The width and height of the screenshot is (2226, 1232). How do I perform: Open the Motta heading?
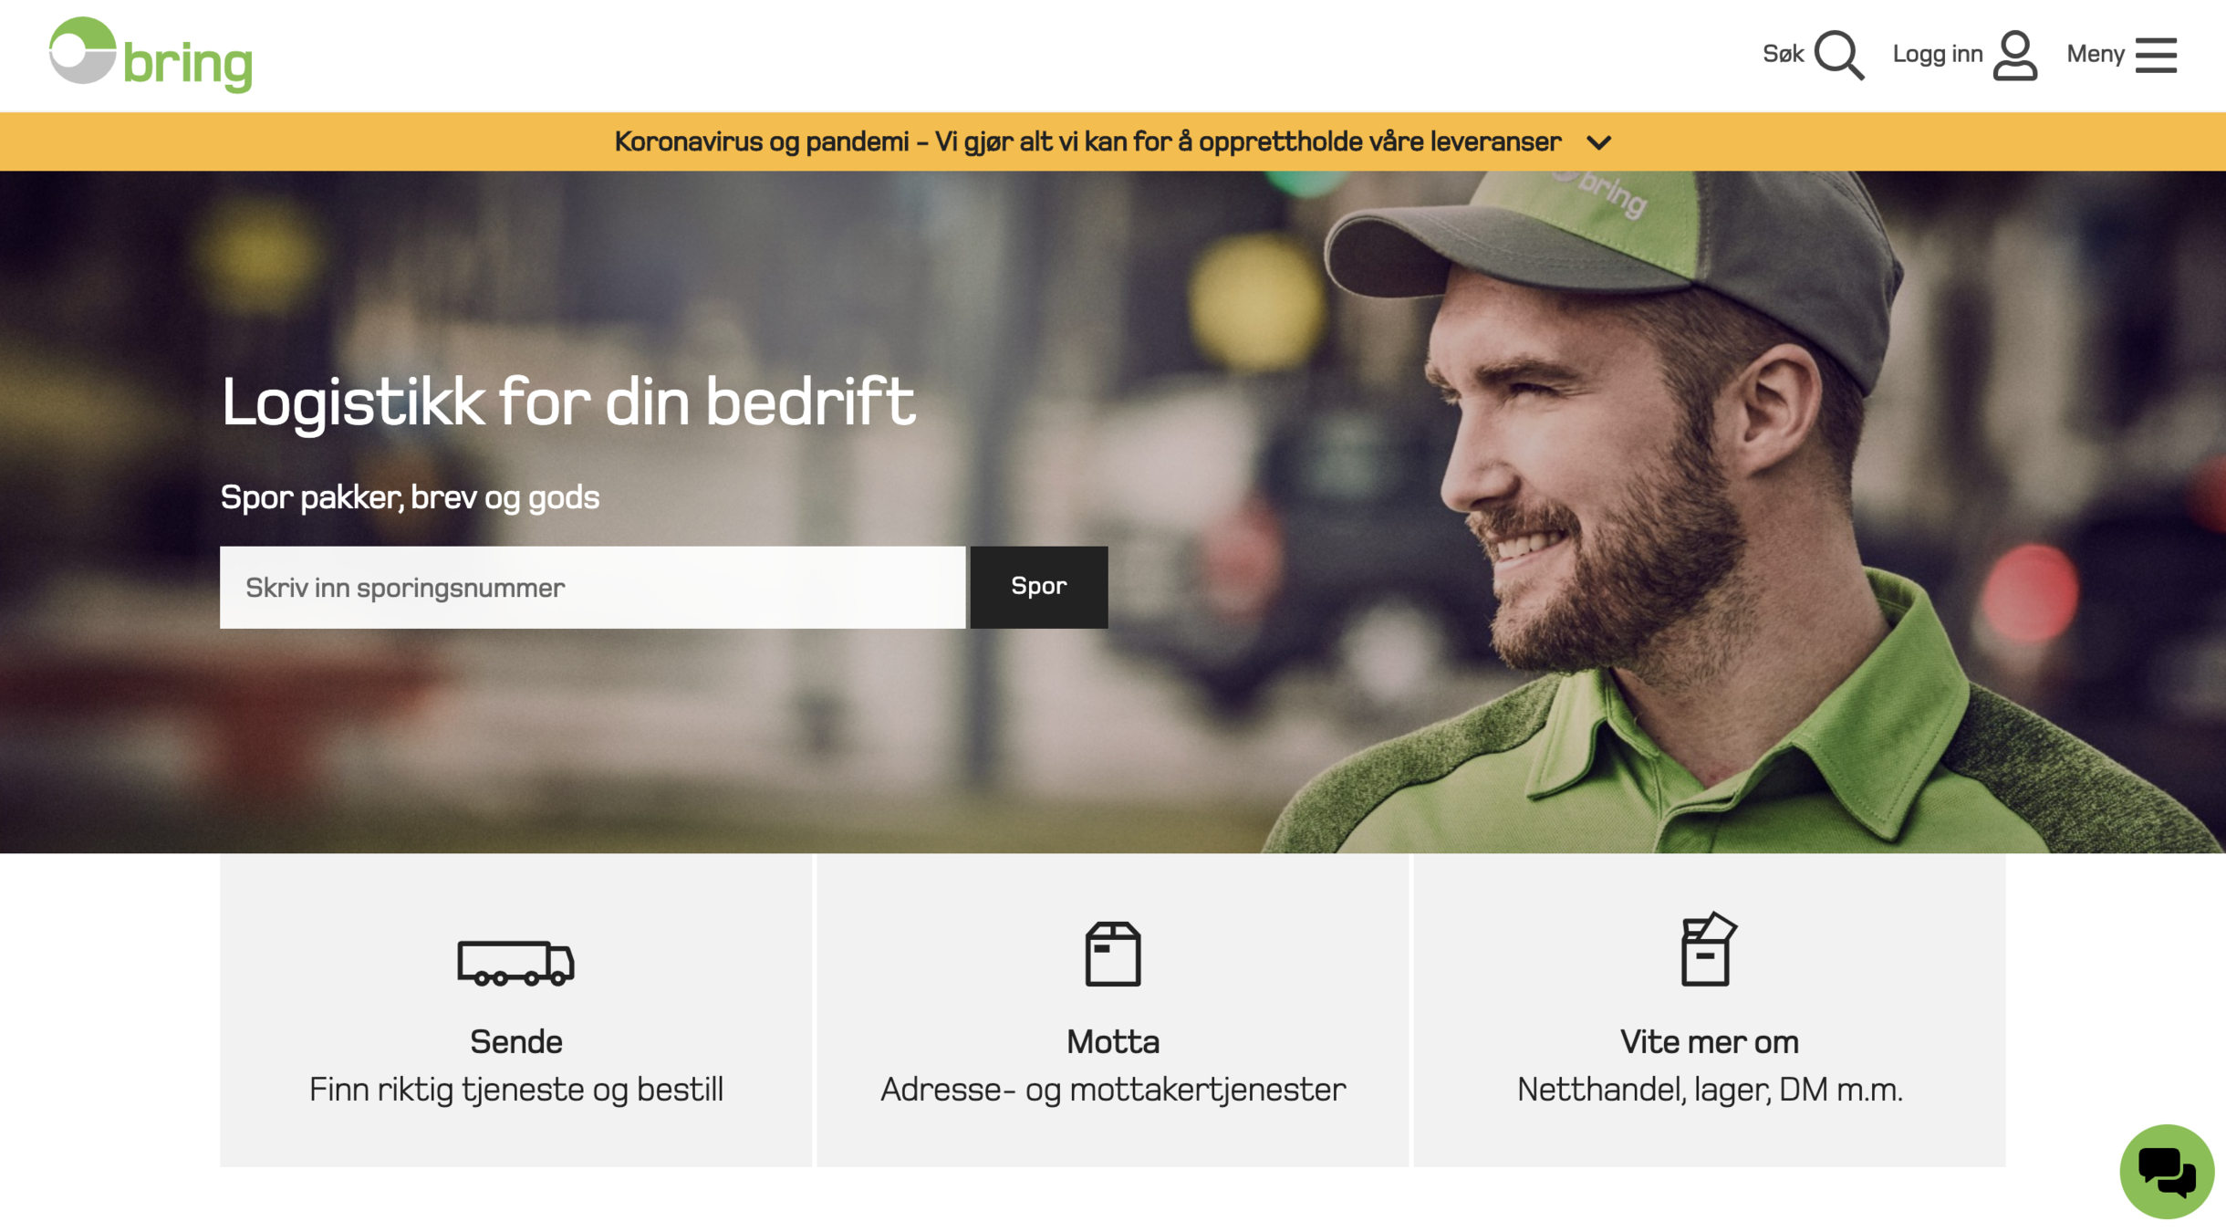click(1112, 1041)
